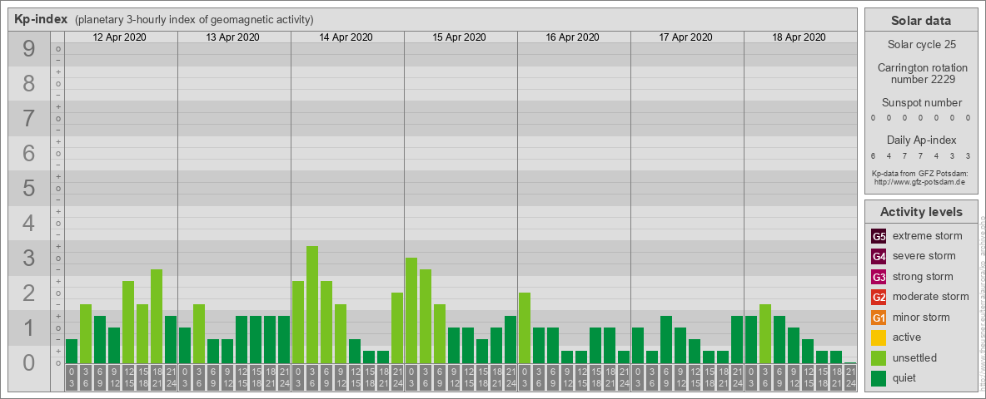This screenshot has height=399, width=986.
Task: Click the 12 Apr 0-3h quiet bar
Action: pyautogui.click(x=72, y=352)
